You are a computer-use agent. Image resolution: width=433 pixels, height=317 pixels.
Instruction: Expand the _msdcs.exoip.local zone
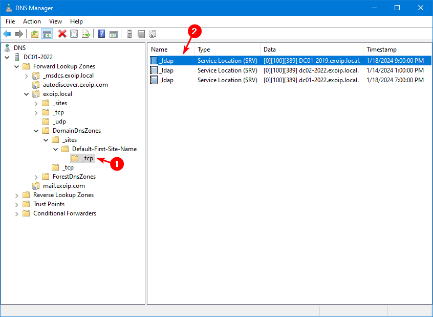coord(26,75)
